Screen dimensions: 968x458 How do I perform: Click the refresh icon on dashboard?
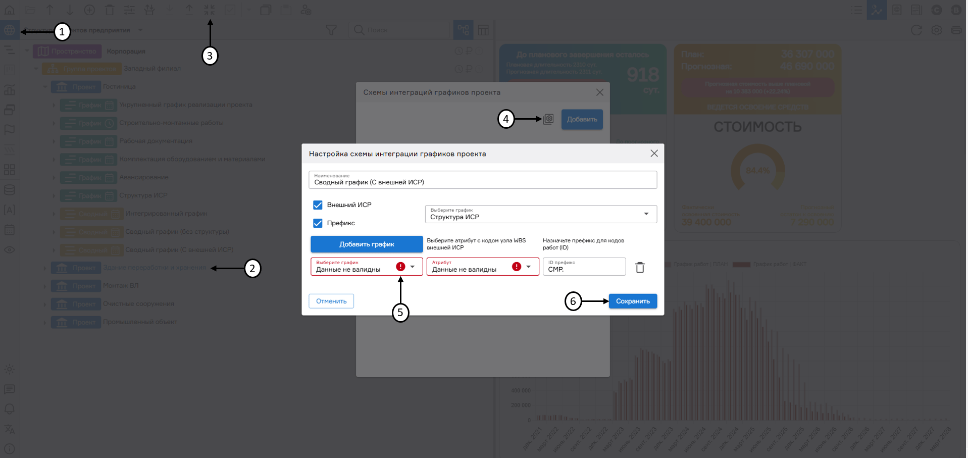(916, 30)
